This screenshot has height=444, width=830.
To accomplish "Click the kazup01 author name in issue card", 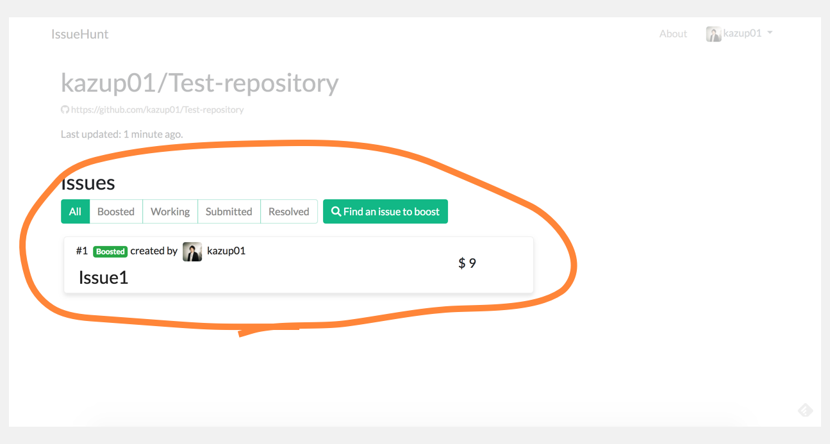I will [x=226, y=251].
